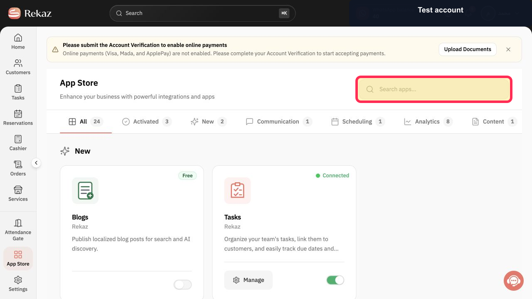This screenshot has height=299, width=532.
Task: Switch to the Analytics tab
Action: click(x=428, y=122)
